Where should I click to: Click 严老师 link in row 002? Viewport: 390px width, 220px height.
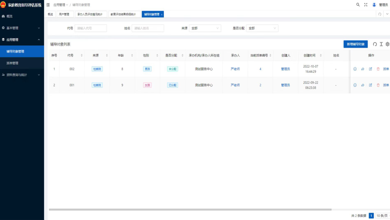pos(235,69)
